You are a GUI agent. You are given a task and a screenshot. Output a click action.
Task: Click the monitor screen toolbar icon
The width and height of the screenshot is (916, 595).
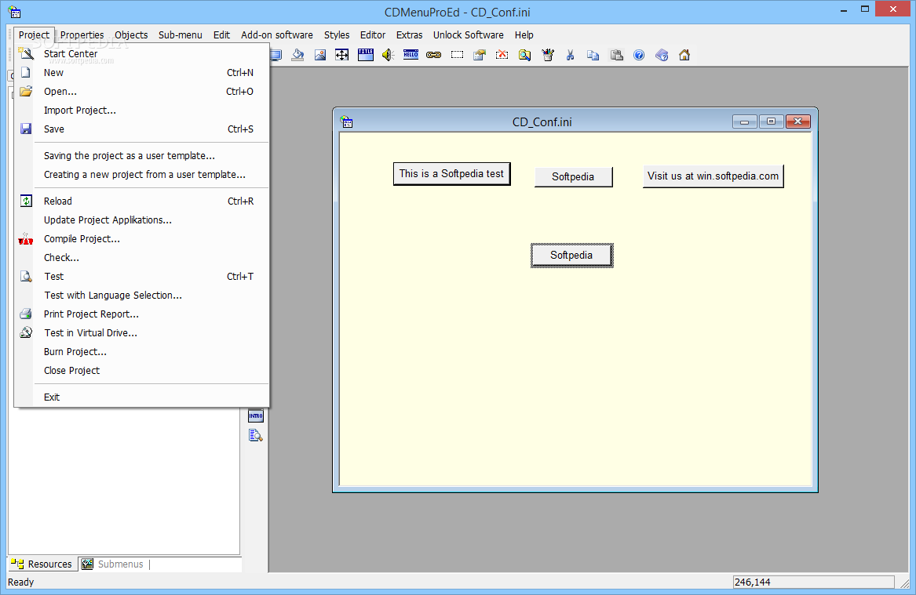tap(276, 55)
